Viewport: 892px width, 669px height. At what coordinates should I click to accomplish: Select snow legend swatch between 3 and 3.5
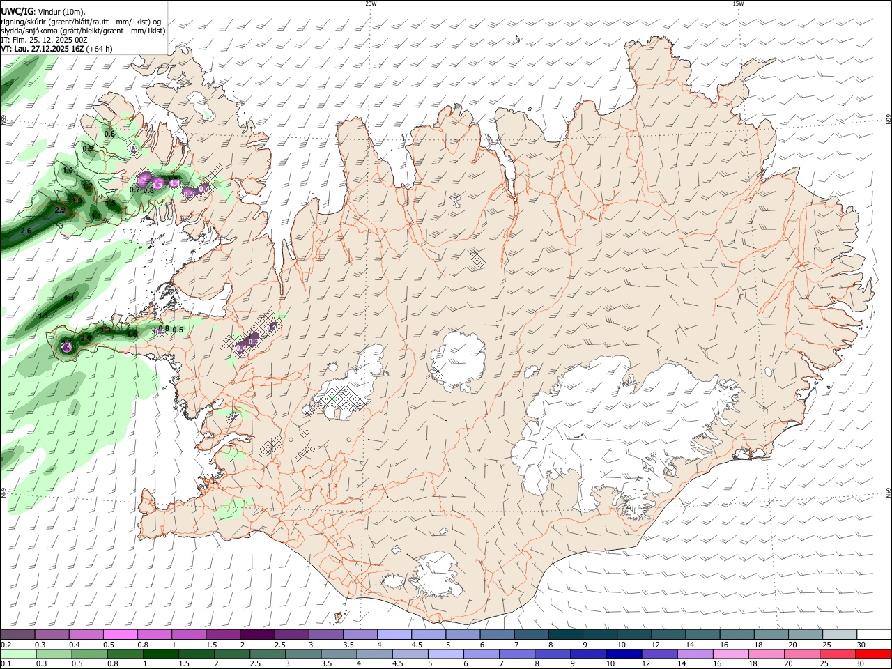pyautogui.click(x=325, y=635)
